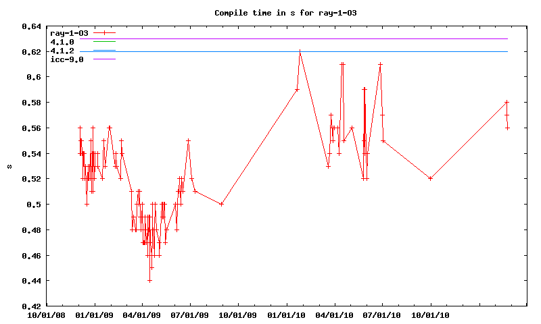The width and height of the screenshot is (541, 324).
Task: Click the 01/01/09 x-axis date label
Action: tap(94, 314)
